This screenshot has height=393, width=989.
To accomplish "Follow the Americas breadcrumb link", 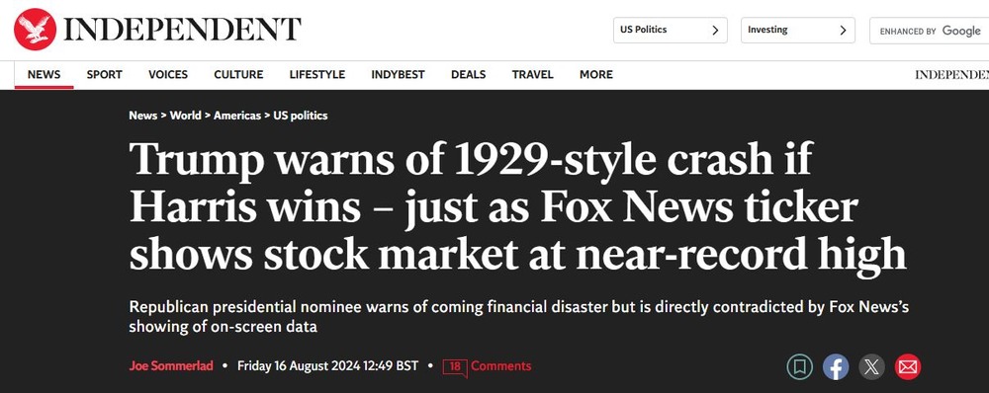I will 237,116.
